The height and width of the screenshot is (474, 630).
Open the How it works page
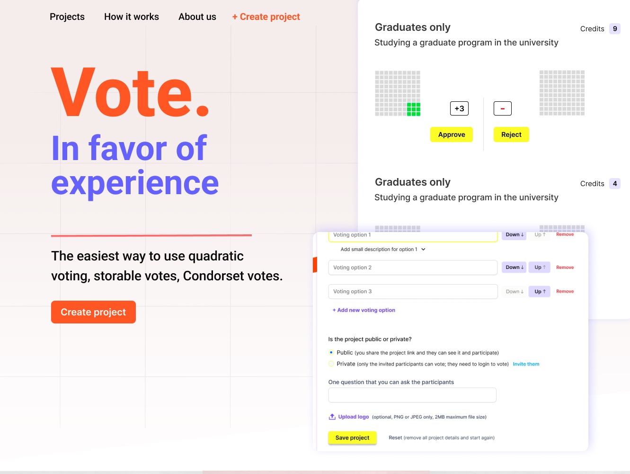[132, 17]
